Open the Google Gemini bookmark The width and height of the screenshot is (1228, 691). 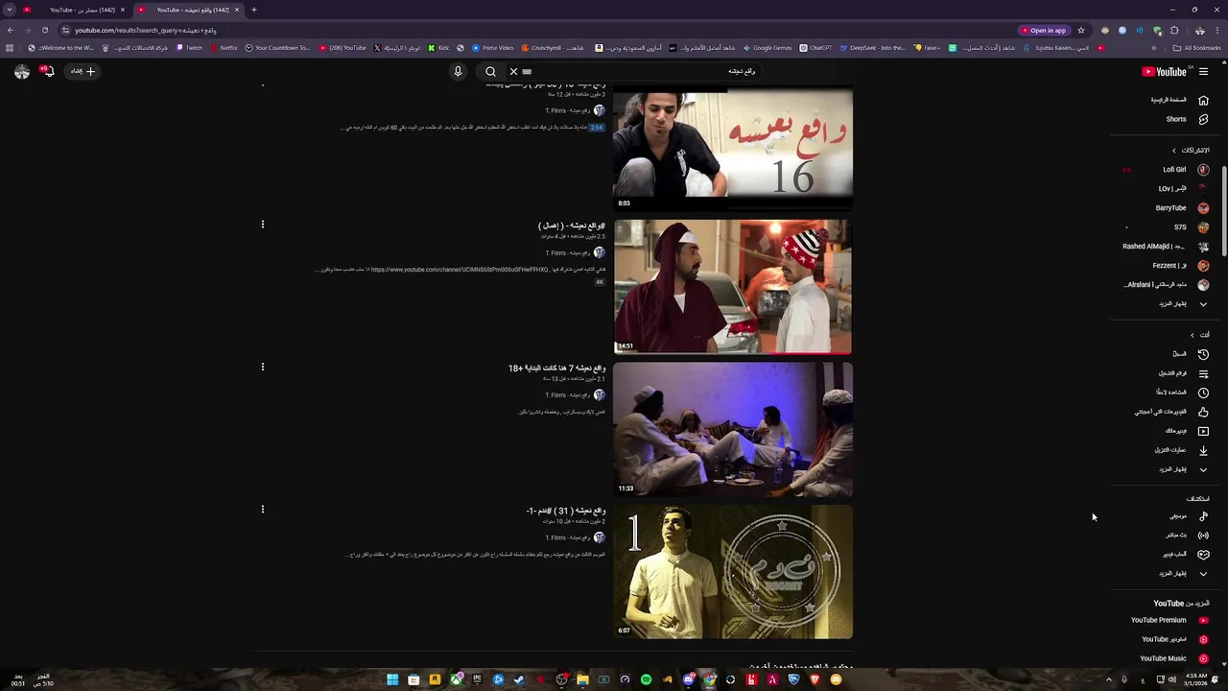(x=767, y=48)
